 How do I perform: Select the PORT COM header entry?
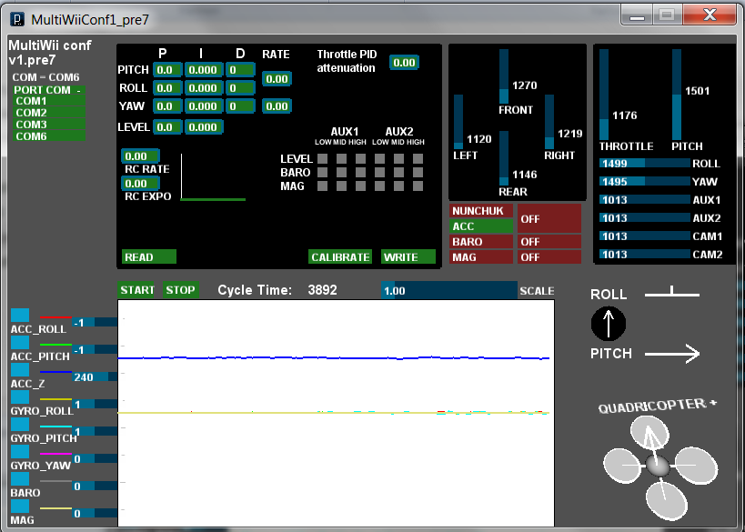[49, 90]
